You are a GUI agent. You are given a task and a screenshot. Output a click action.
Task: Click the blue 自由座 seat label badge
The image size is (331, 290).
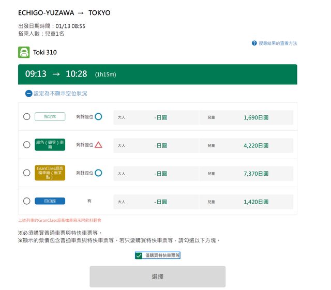pos(50,201)
